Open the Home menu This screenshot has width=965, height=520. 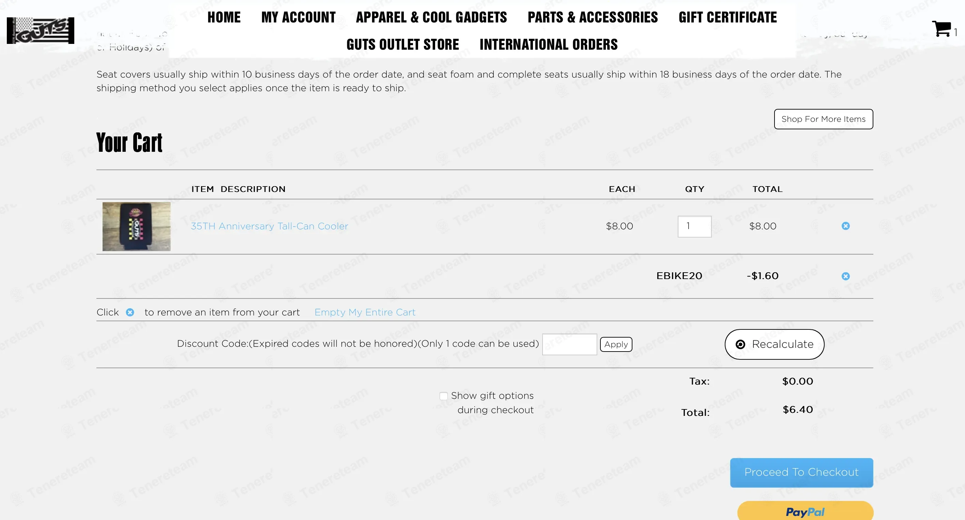coord(224,17)
